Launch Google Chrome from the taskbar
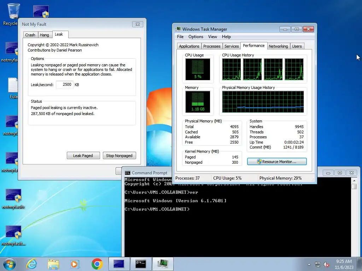This screenshot has height=271, width=362. click(x=97, y=264)
